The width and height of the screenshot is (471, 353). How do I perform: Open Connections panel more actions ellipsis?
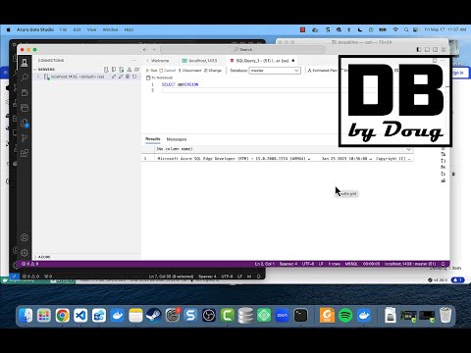pos(133,60)
